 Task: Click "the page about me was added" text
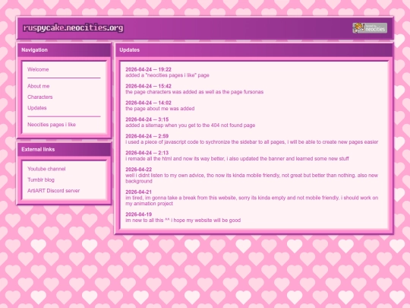(x=159, y=109)
